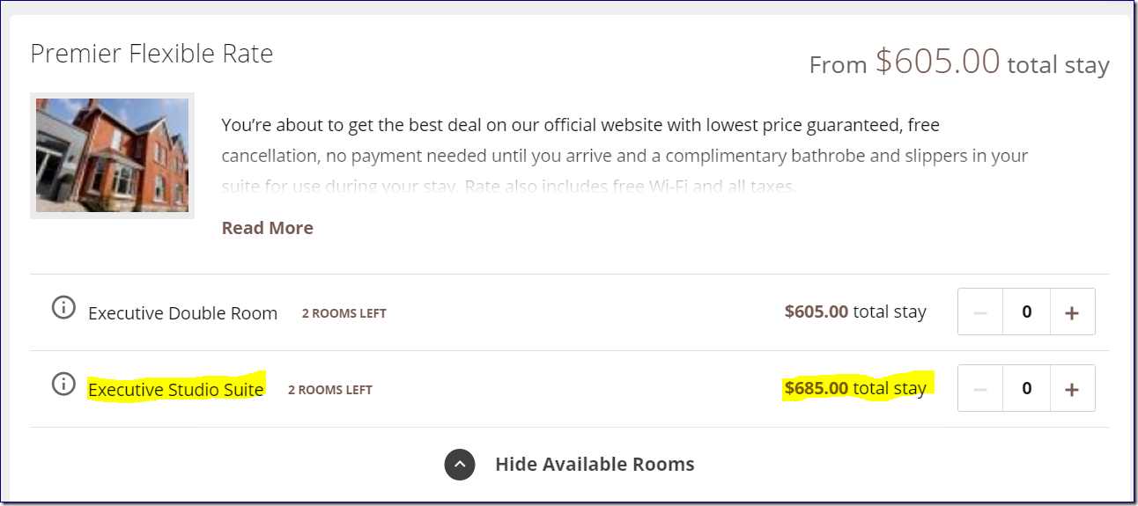The image size is (1138, 506).
Task: Select the Executive Studio Suite quantity field
Action: pyautogui.click(x=1027, y=389)
